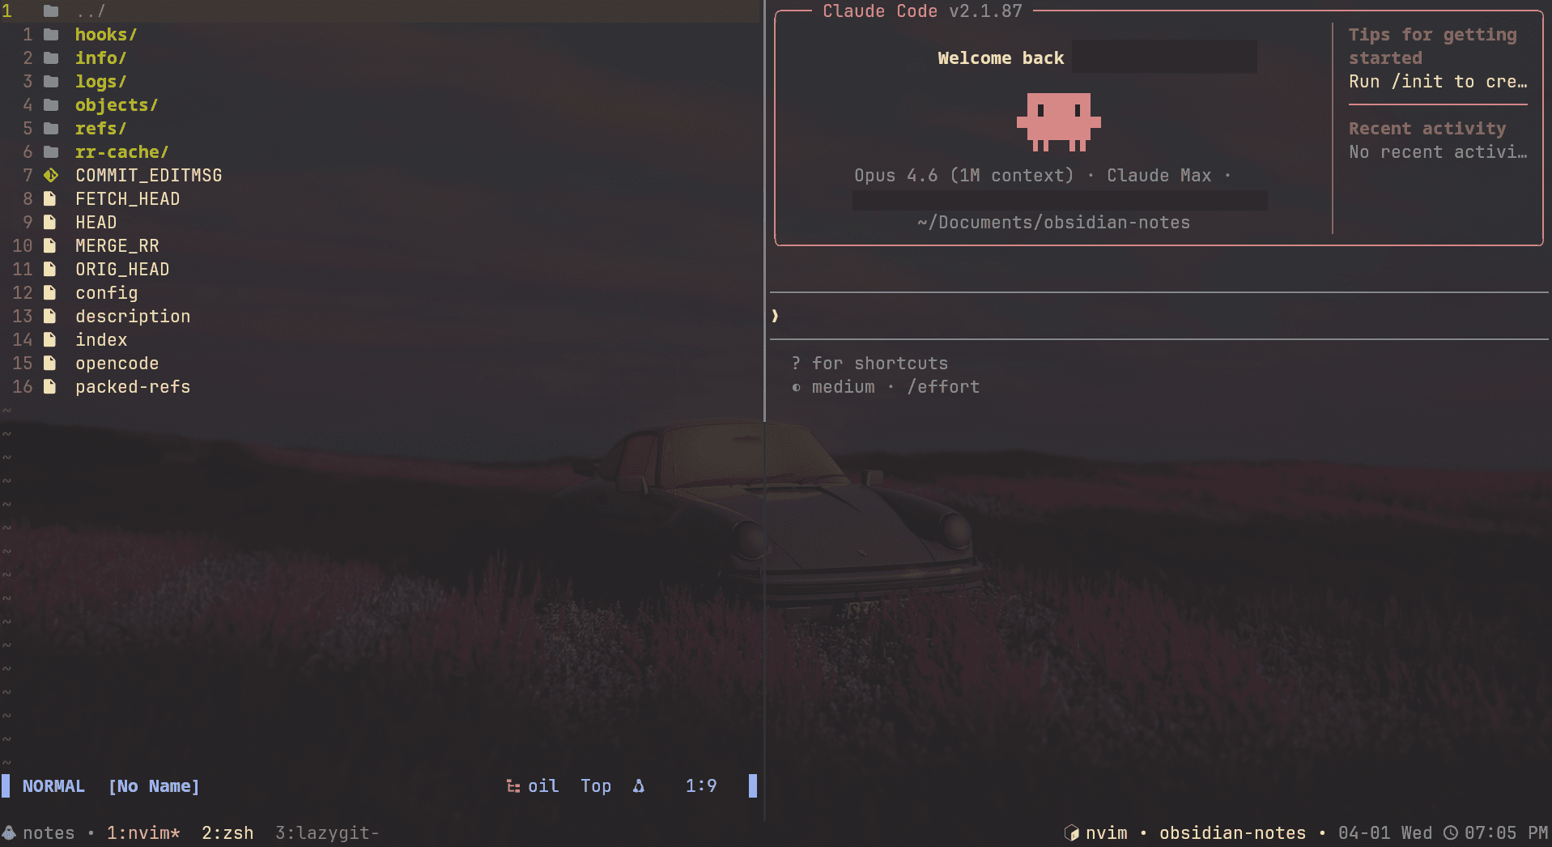Click the notes tmux session name
Screen dimensions: 1552x847
coord(49,833)
